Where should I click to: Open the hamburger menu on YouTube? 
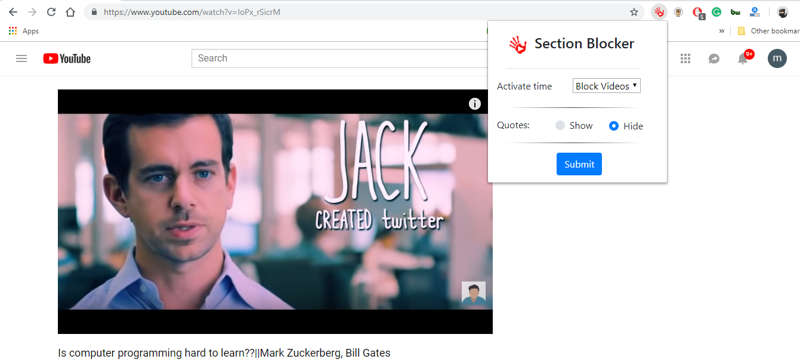(21, 58)
